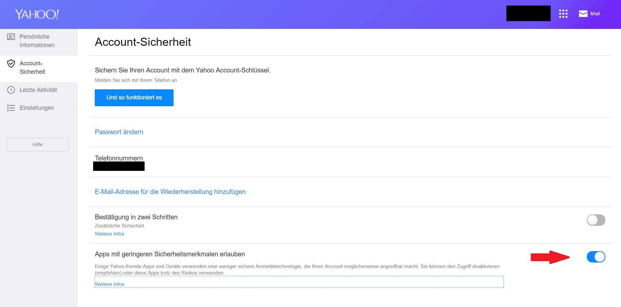Click the Account-Sicherheit page heading

143,42
